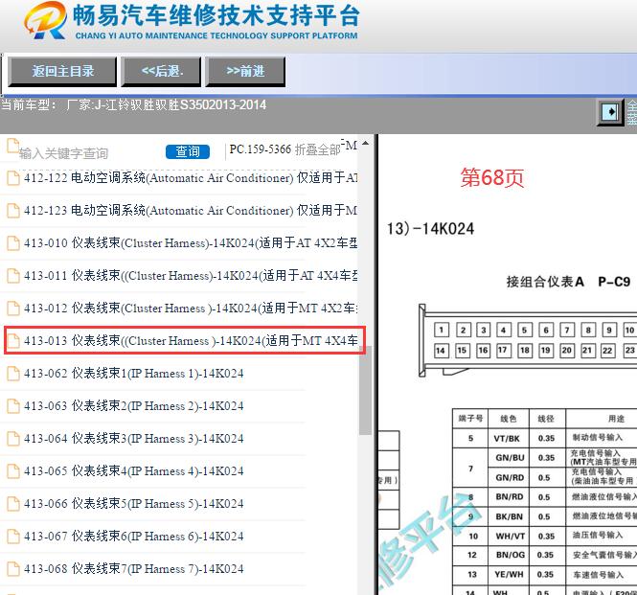Click the 端子号 column header
Viewport: 637px width, 595px height.
pos(470,418)
